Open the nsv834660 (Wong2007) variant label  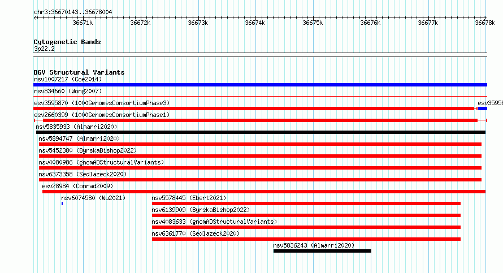(x=68, y=91)
